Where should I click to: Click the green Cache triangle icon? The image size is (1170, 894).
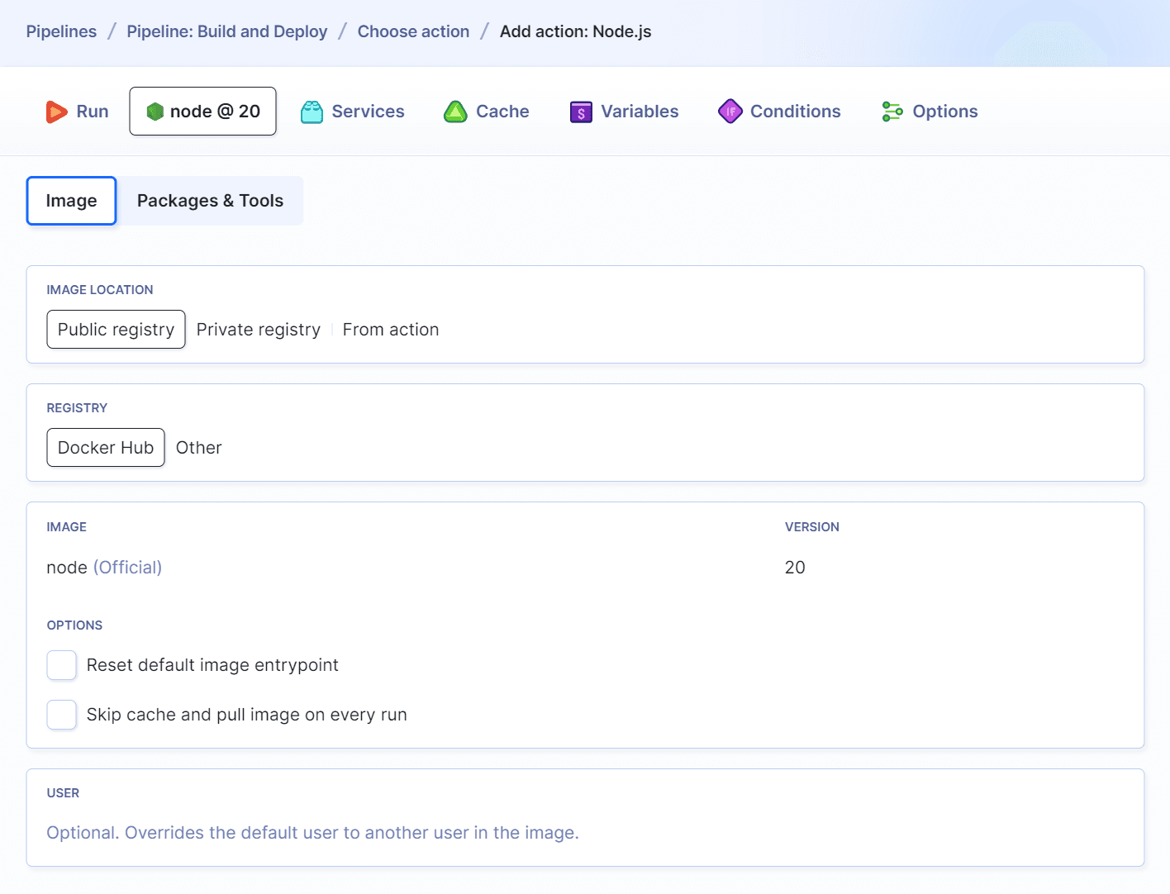(x=455, y=112)
